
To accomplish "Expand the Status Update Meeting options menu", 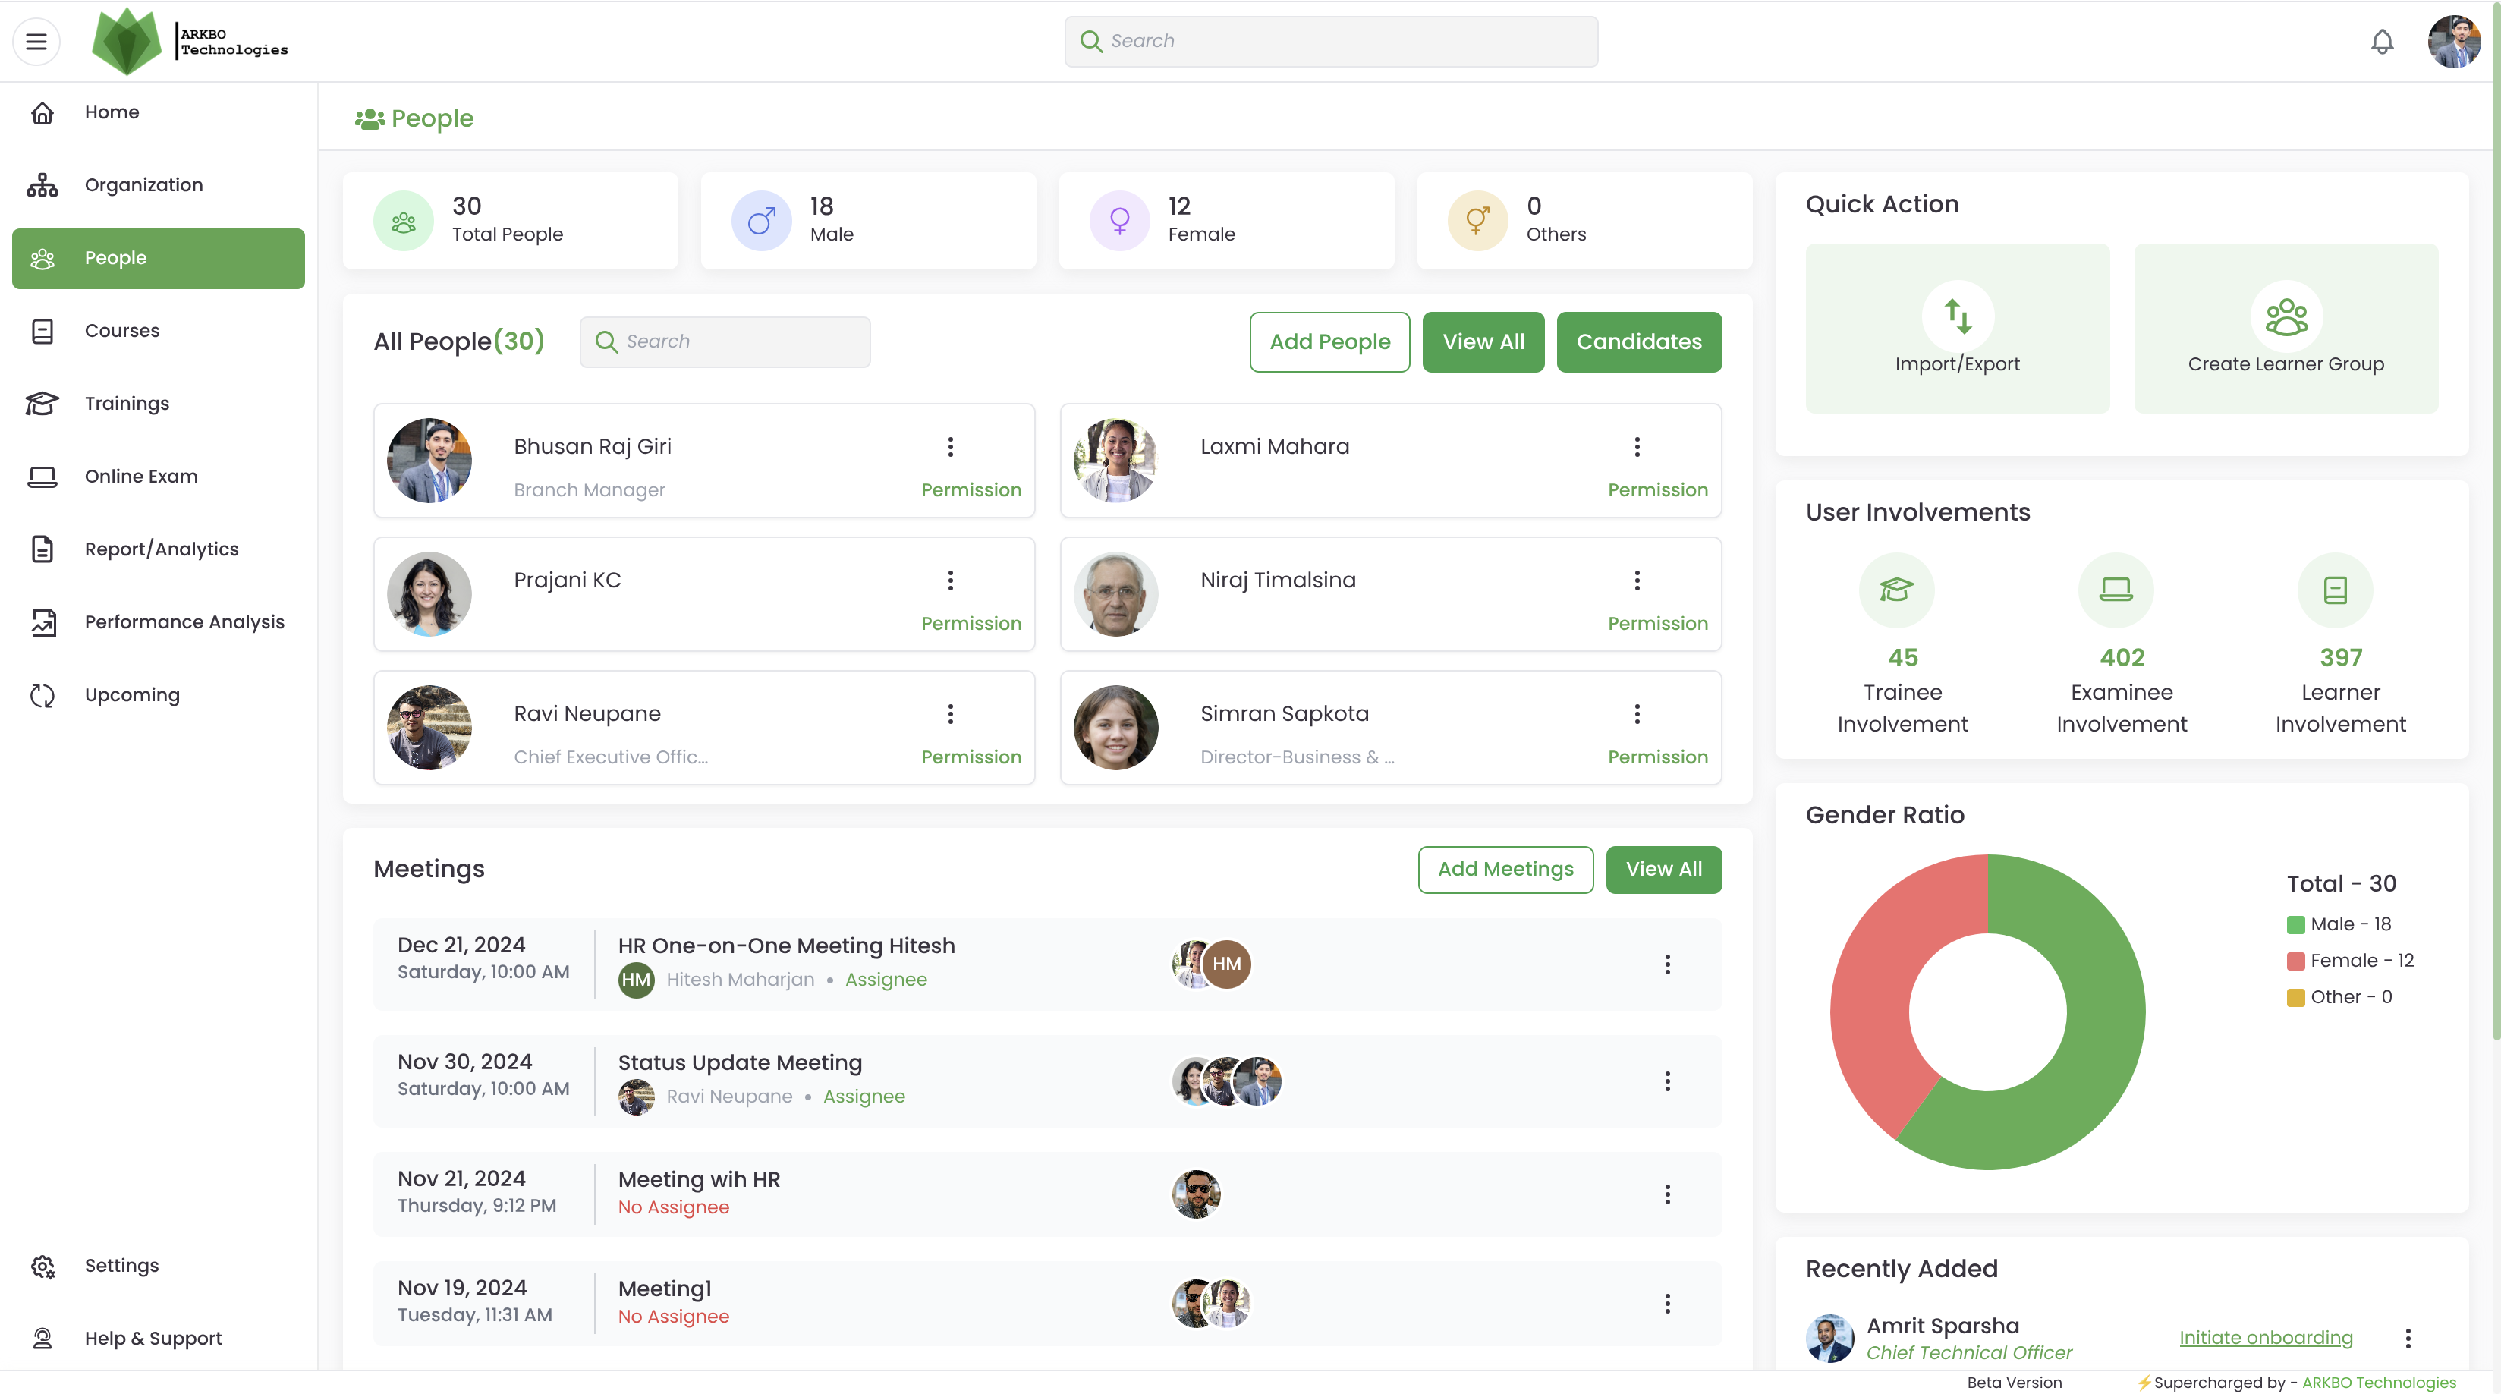I will (1667, 1081).
